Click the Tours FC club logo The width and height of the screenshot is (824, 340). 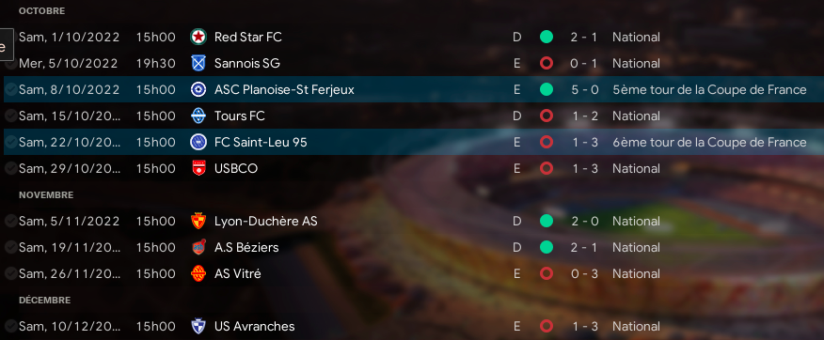point(198,116)
